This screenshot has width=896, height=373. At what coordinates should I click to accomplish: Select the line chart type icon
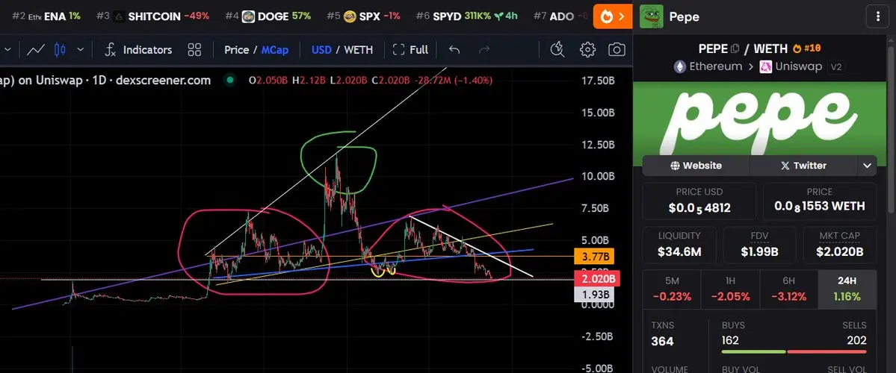36,50
